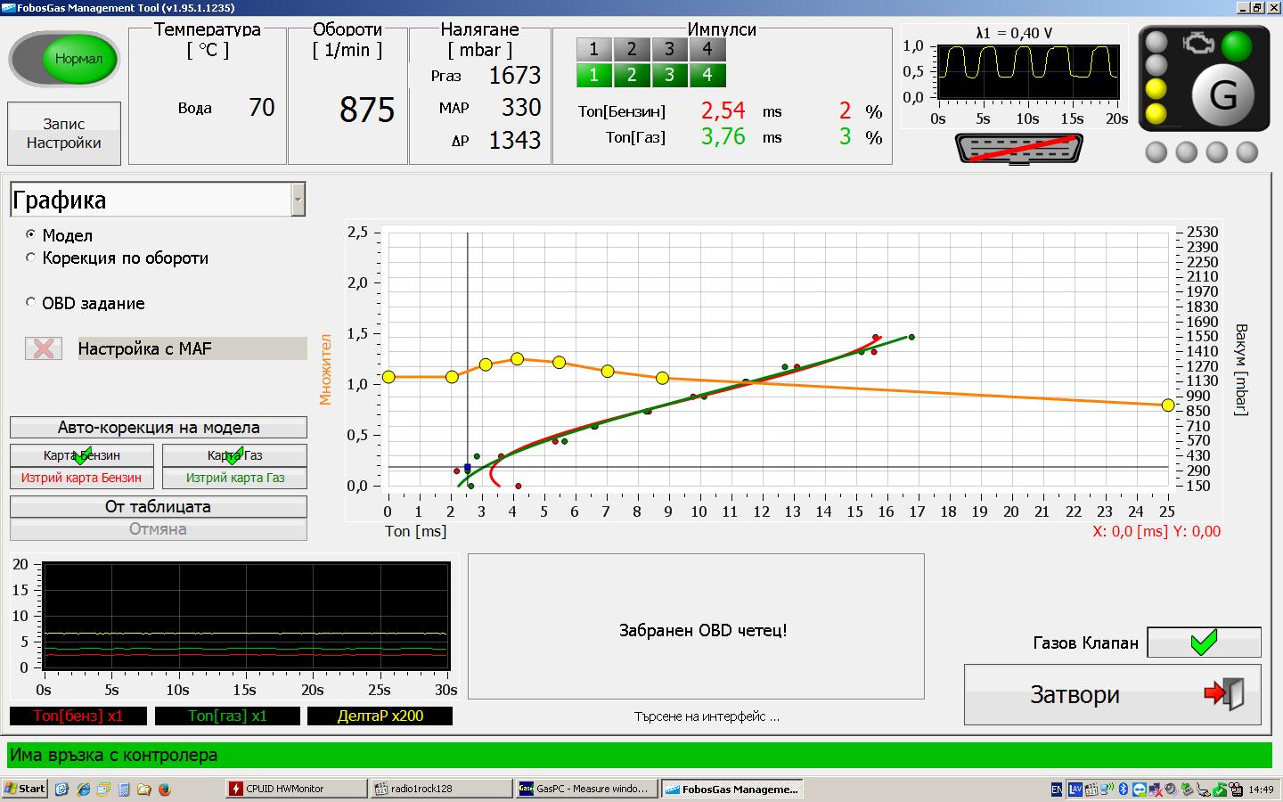Click the Авто-корекция на модела button
This screenshot has width=1283, height=802.
159,428
